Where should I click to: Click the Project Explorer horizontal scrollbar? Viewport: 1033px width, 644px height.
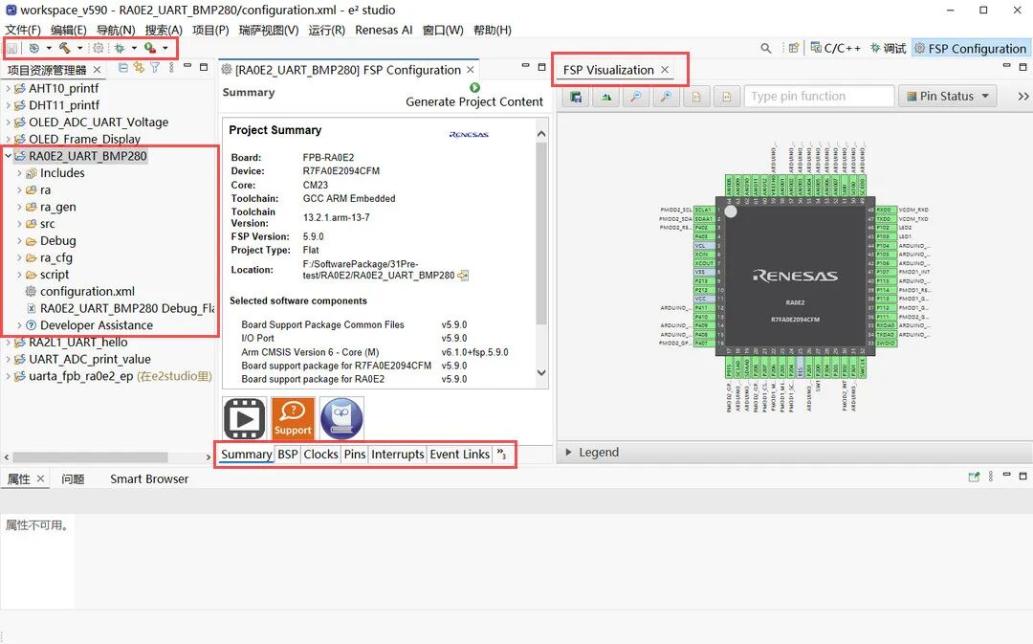90,456
